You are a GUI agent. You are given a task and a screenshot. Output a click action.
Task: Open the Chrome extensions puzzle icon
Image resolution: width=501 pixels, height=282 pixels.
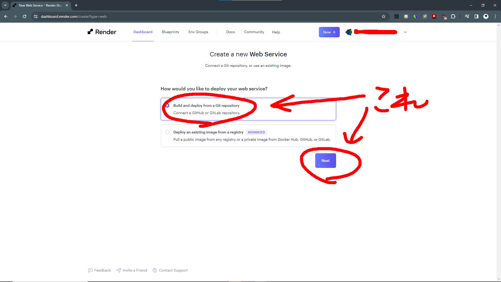coord(453,16)
